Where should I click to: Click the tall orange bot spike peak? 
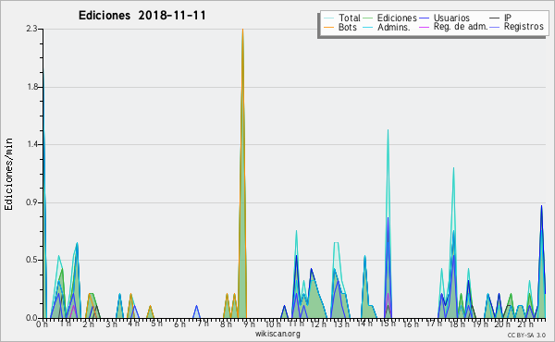(242, 31)
